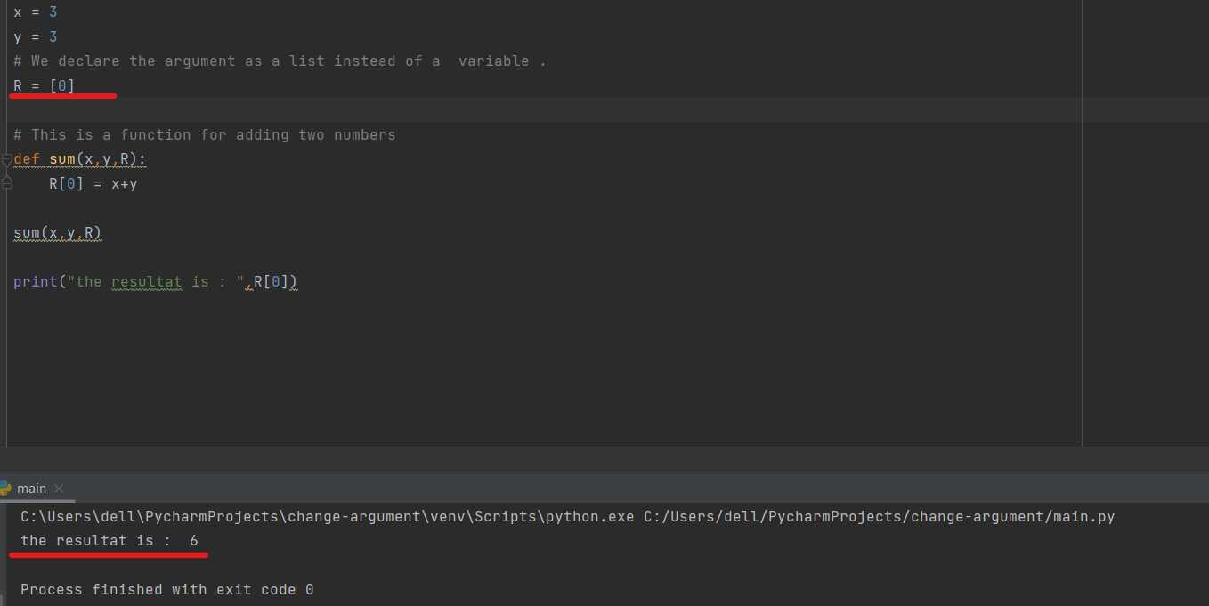The image size is (1209, 606).
Task: Click the fold marker below the sum definition
Action: 5,183
